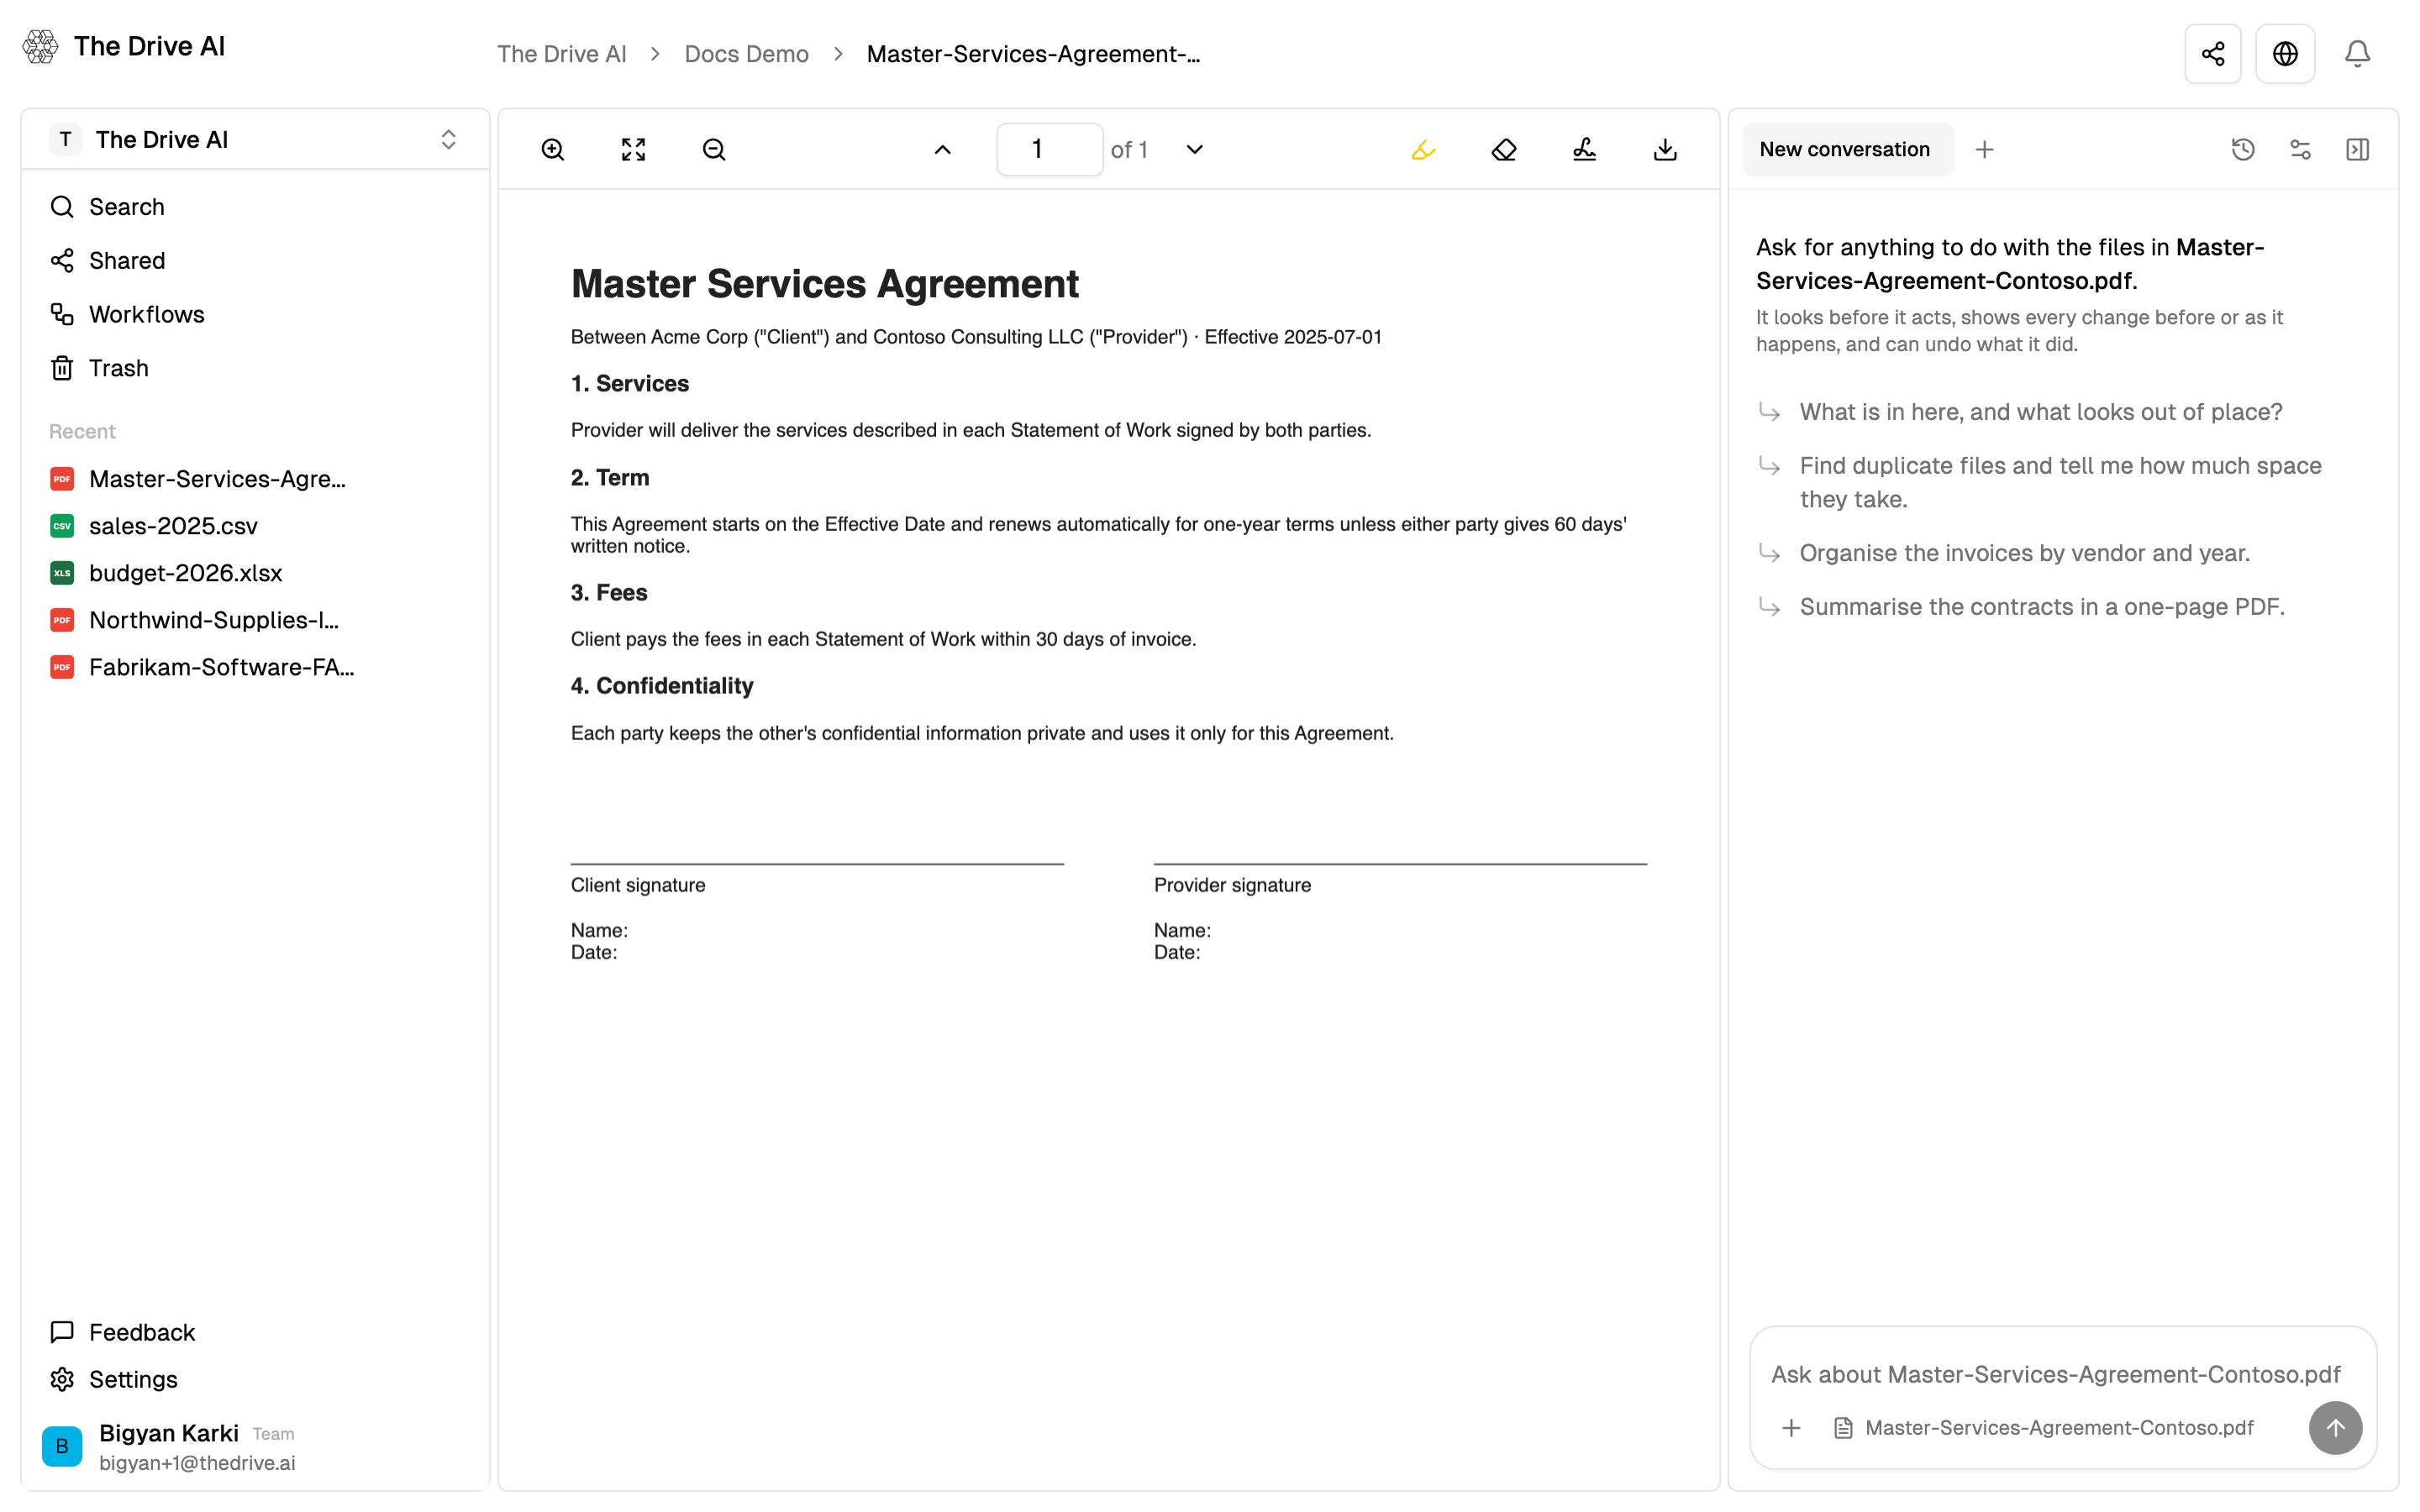Open recent file Fabrikam-Software-FA…
The height and width of the screenshot is (1512, 2420).
point(203,667)
